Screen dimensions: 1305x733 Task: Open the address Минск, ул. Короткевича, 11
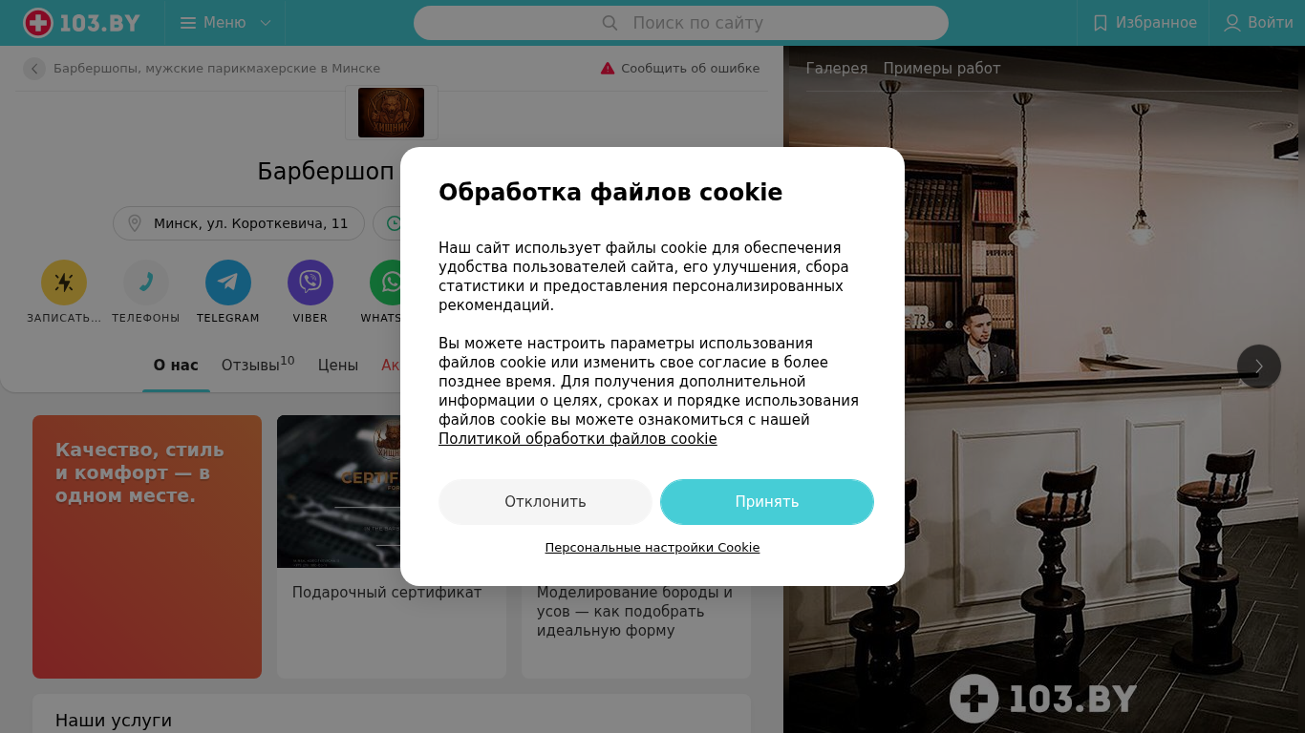point(239,223)
